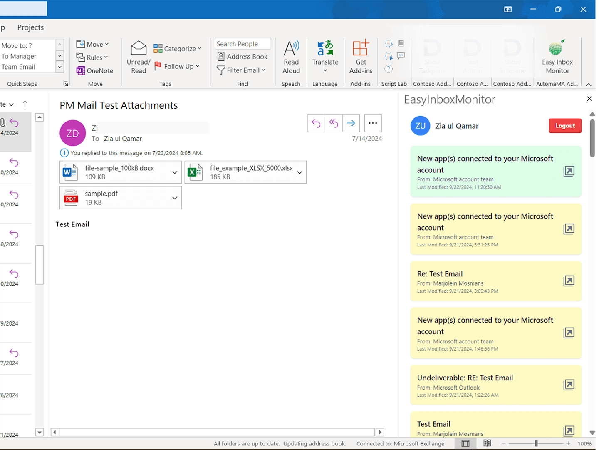This screenshot has height=450, width=599.
Task: Toggle message list sort direction arrow
Action: pos(25,104)
